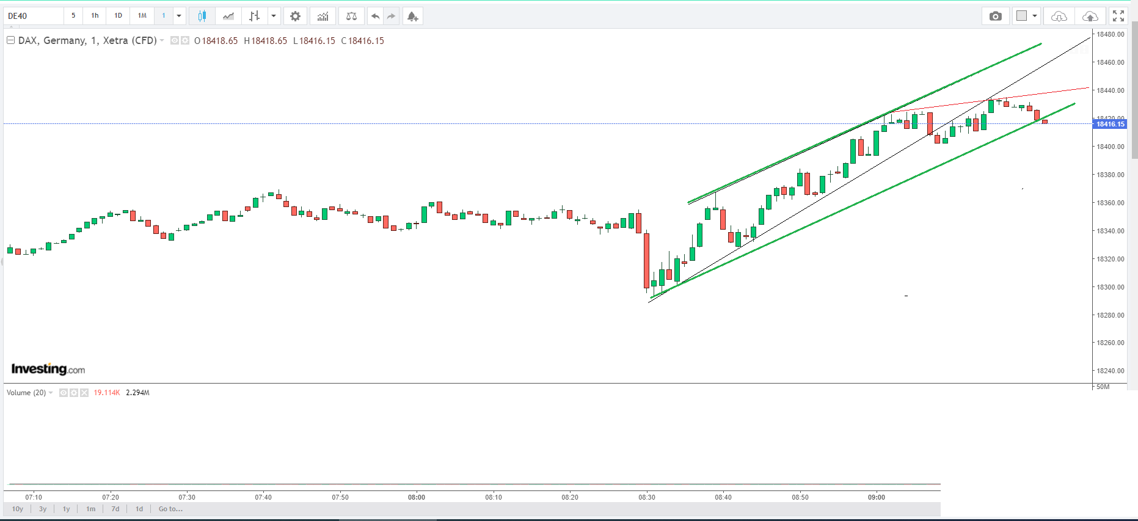Click the 2.294M volume value

click(137, 393)
